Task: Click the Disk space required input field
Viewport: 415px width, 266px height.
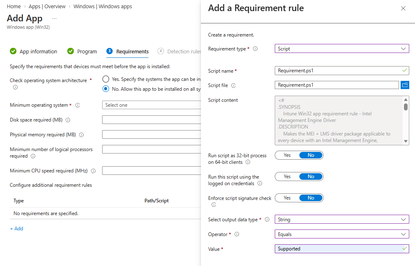Action: 151,120
